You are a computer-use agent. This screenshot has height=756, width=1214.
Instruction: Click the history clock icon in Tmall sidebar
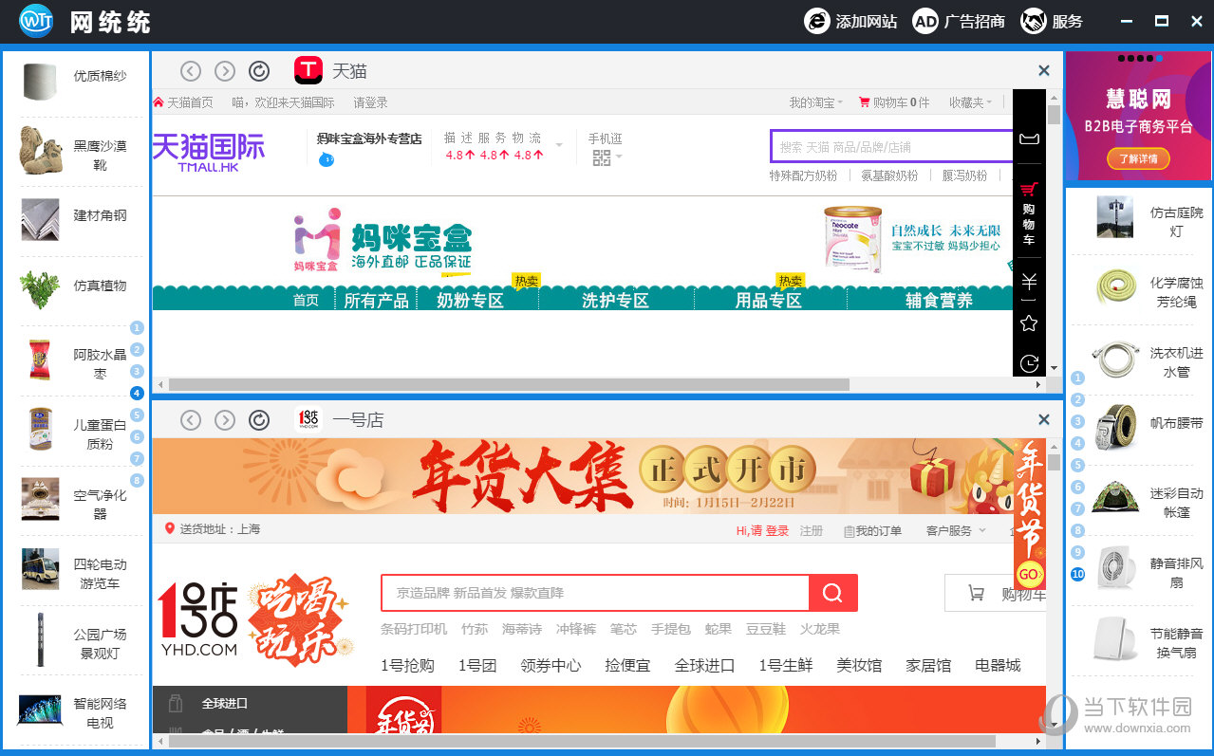point(1029,363)
